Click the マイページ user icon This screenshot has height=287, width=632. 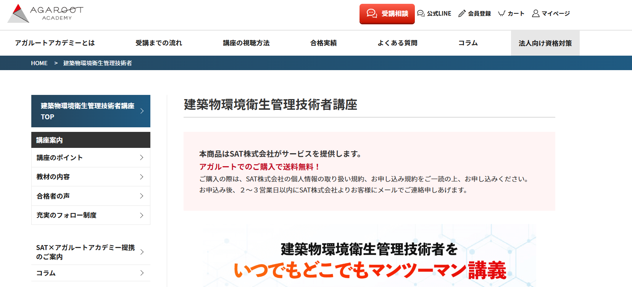click(535, 13)
